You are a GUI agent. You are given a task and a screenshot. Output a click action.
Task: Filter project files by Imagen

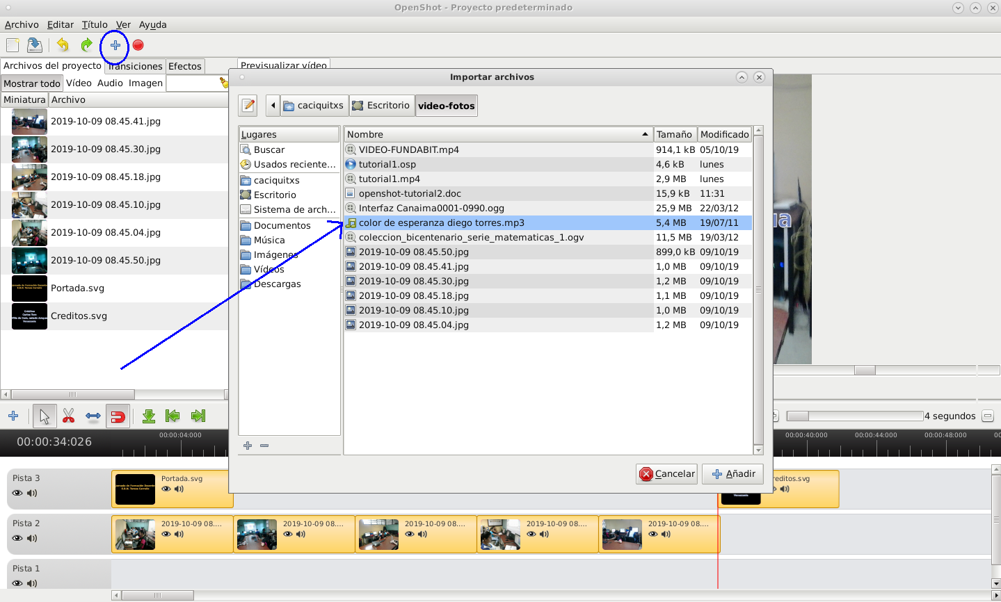click(x=145, y=83)
